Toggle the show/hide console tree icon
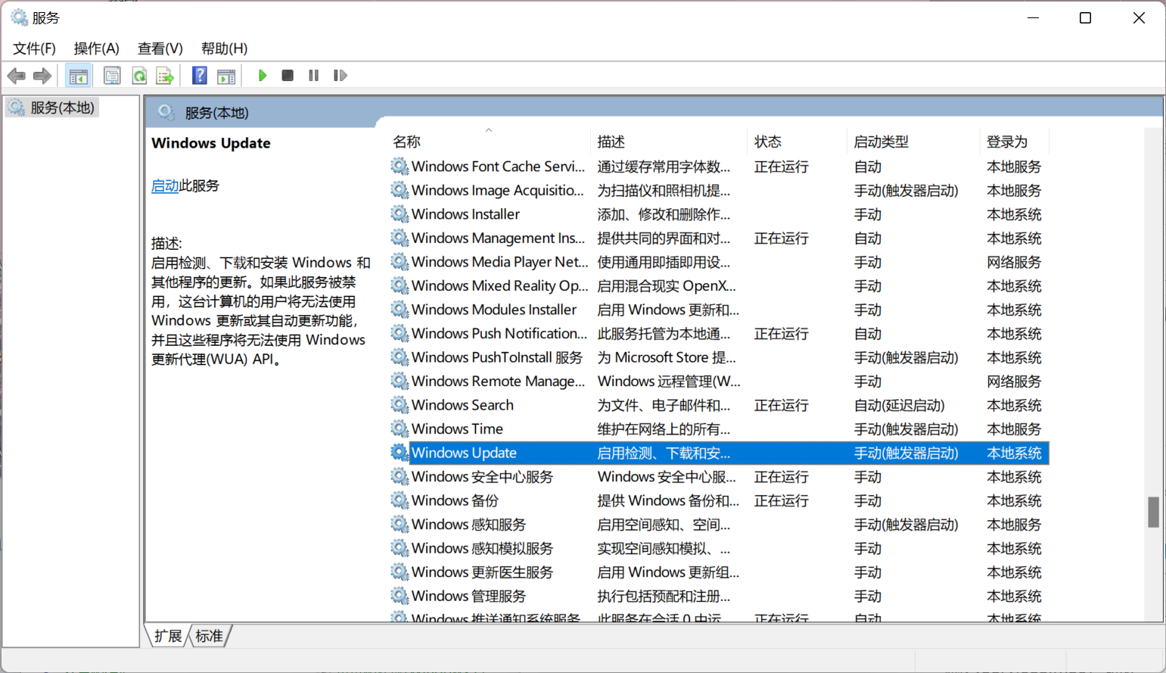 78,76
